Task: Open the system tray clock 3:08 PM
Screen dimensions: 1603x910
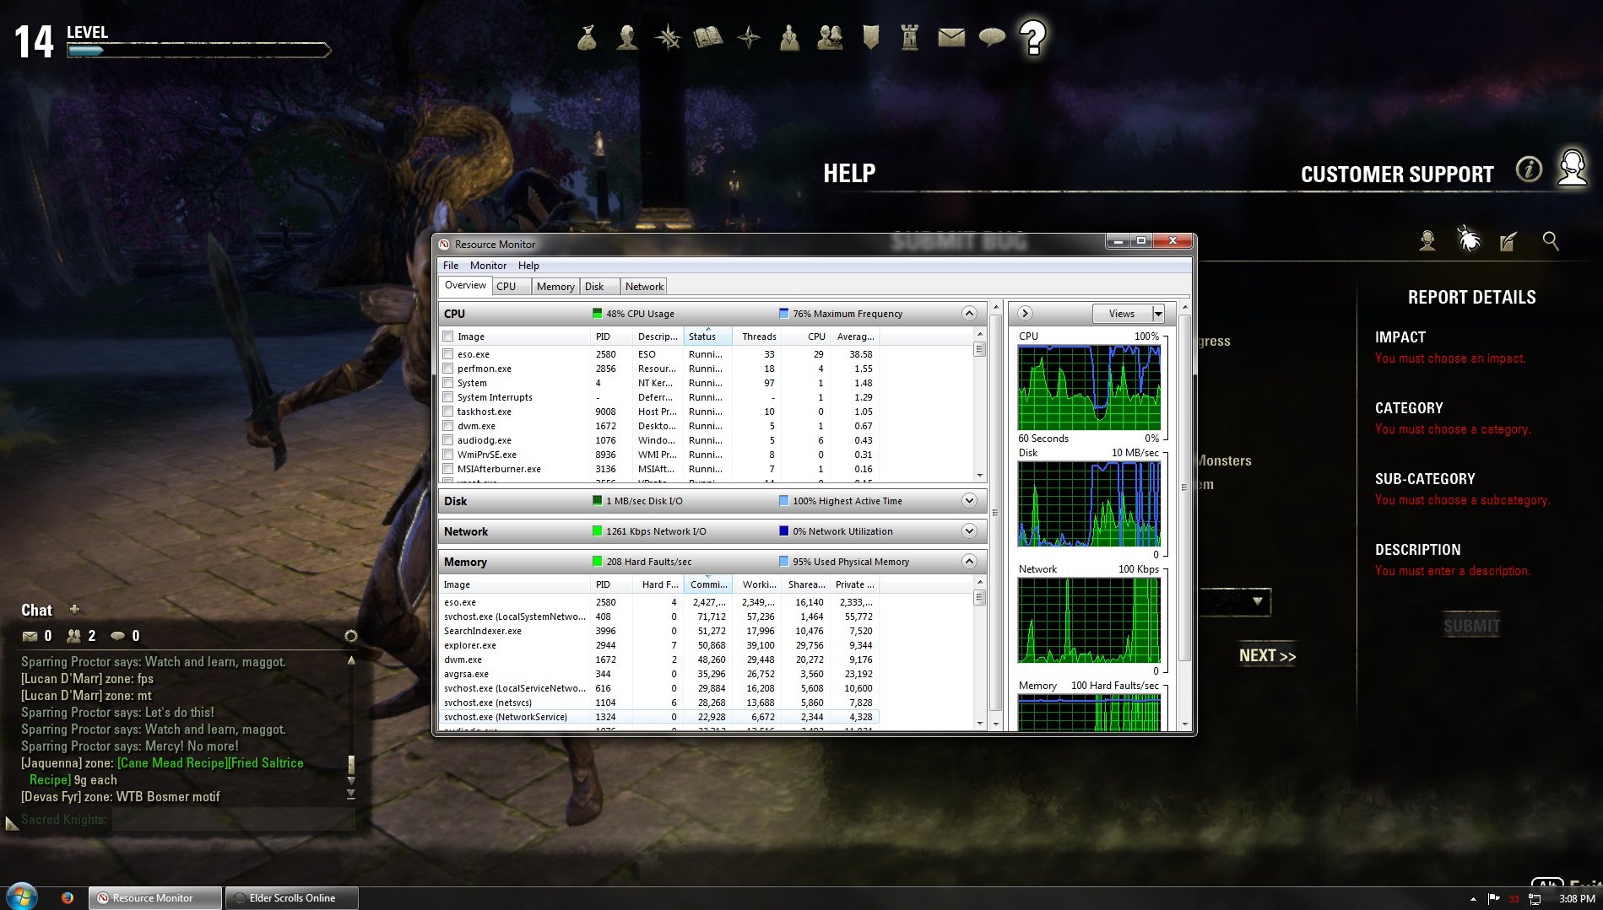Action: tap(1577, 899)
